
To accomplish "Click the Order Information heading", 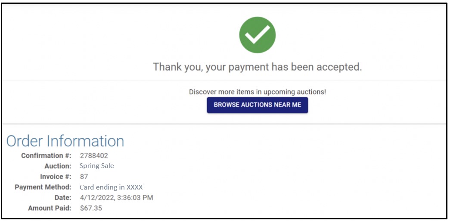I will click(65, 141).
